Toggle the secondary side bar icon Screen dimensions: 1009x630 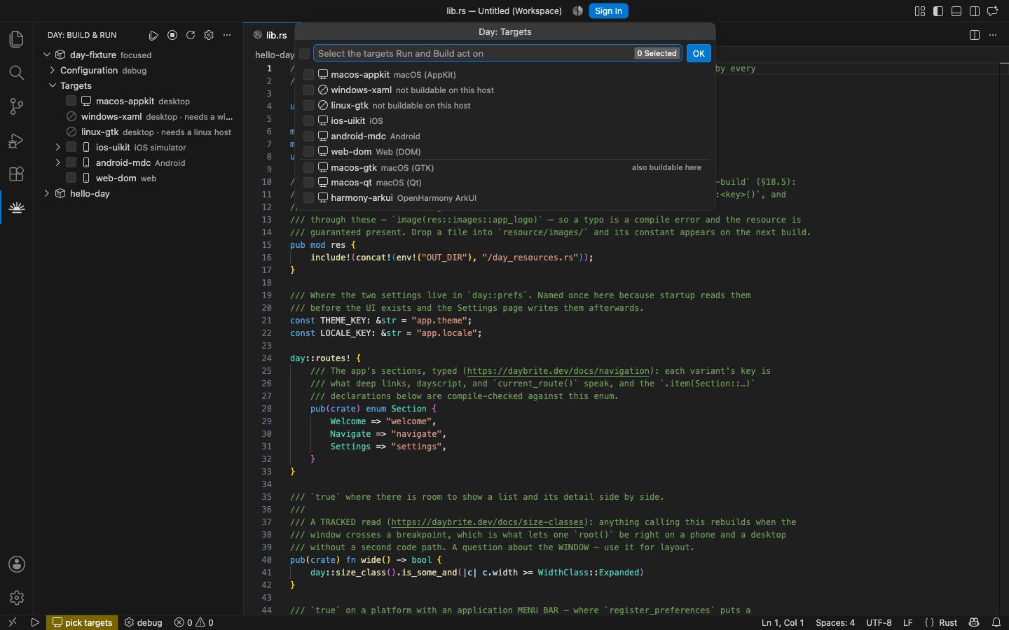point(975,11)
